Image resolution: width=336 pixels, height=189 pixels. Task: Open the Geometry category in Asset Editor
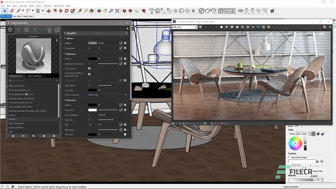27,29
